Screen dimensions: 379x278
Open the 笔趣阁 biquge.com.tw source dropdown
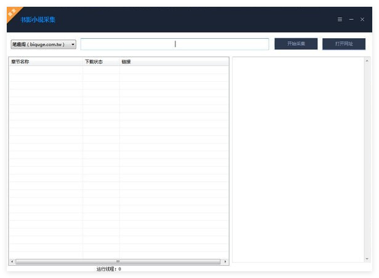43,44
